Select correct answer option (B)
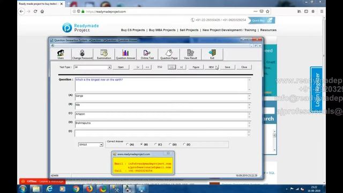The image size is (343, 193). [x=141, y=144]
